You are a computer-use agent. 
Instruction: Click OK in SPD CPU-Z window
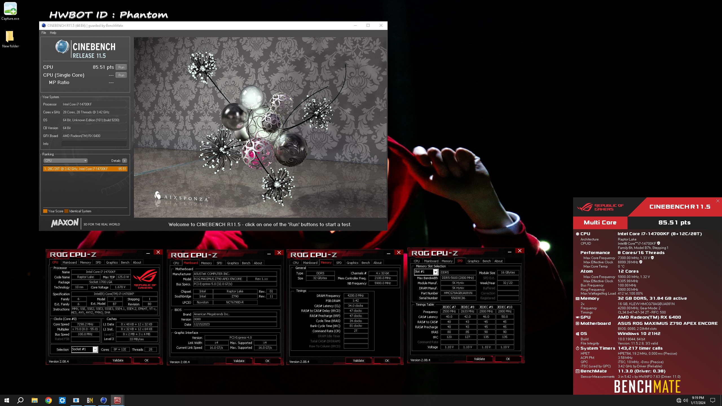click(x=508, y=359)
